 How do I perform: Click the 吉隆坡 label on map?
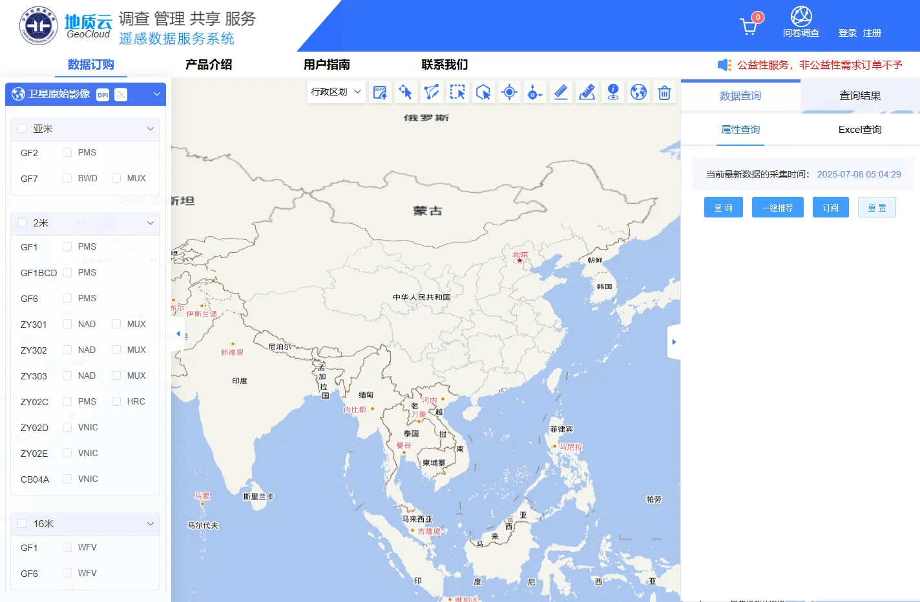(x=429, y=531)
